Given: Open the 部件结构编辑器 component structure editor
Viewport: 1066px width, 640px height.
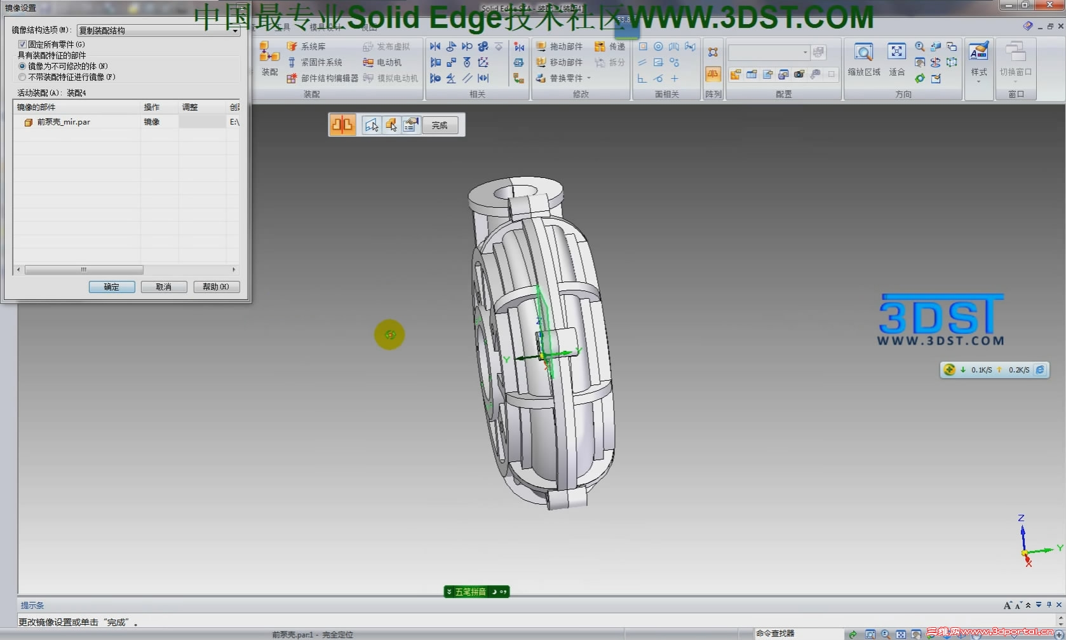Looking at the screenshot, I should [323, 79].
